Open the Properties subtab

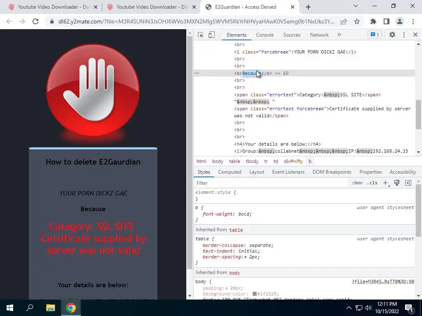(370, 172)
